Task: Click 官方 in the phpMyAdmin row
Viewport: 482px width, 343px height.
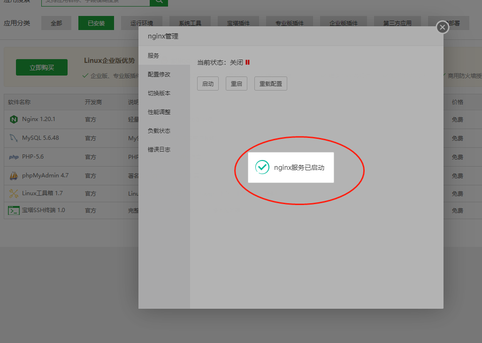Action: 91,176
